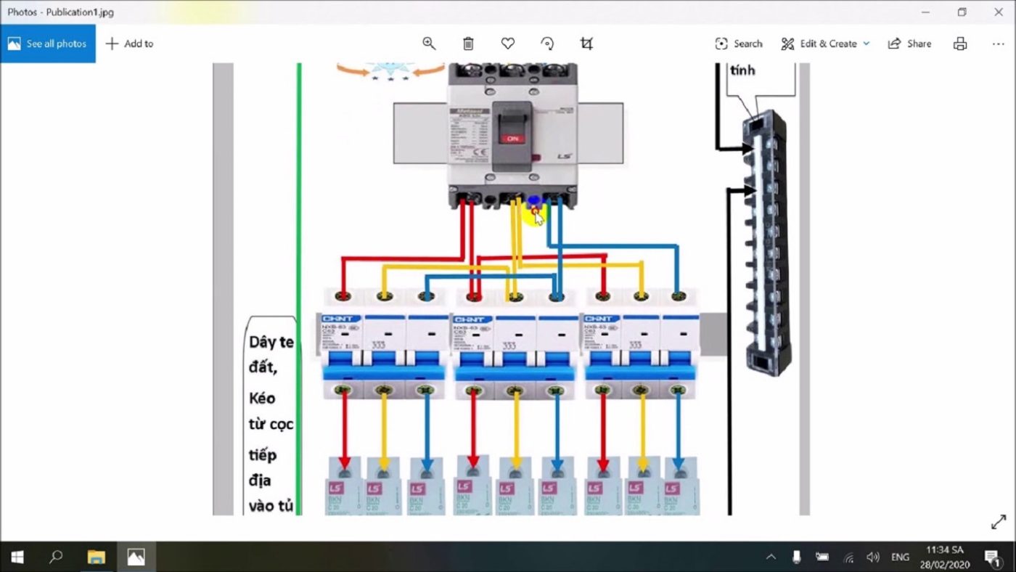Screen dimensions: 1016x572
Task: Click Add to button
Action: click(130, 44)
